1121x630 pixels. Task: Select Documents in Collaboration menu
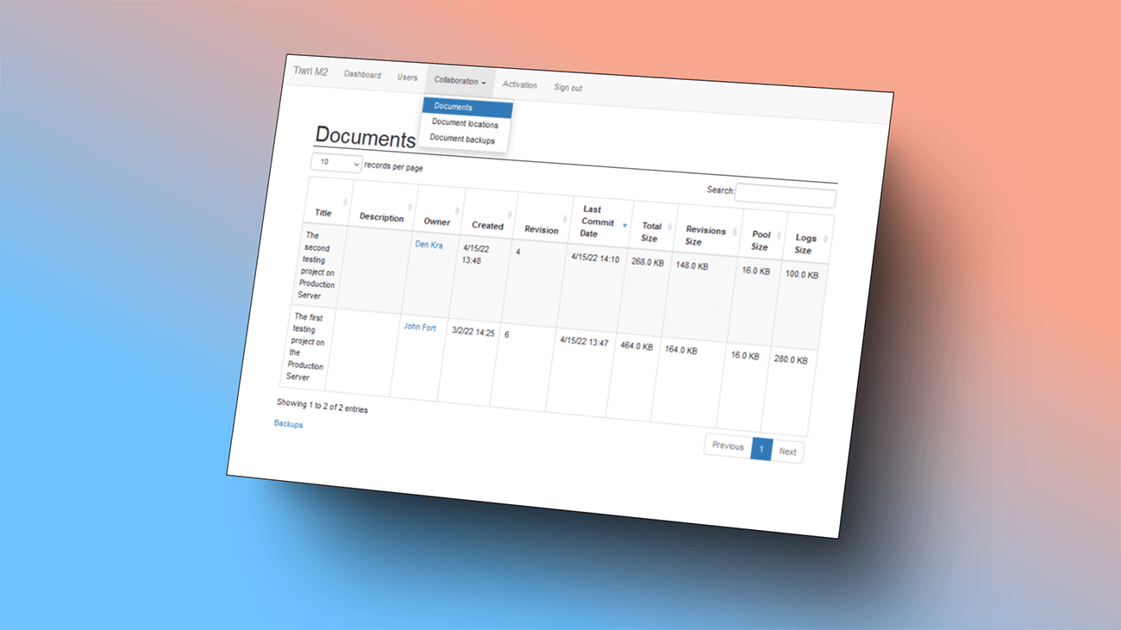tap(454, 108)
